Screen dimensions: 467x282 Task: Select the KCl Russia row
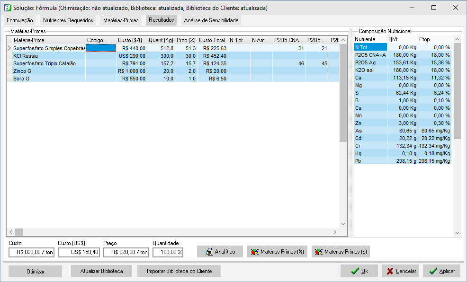(x=173, y=56)
